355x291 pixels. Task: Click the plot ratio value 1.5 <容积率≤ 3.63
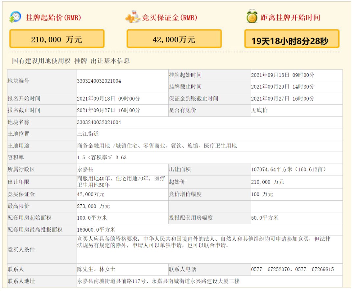click(x=102, y=158)
